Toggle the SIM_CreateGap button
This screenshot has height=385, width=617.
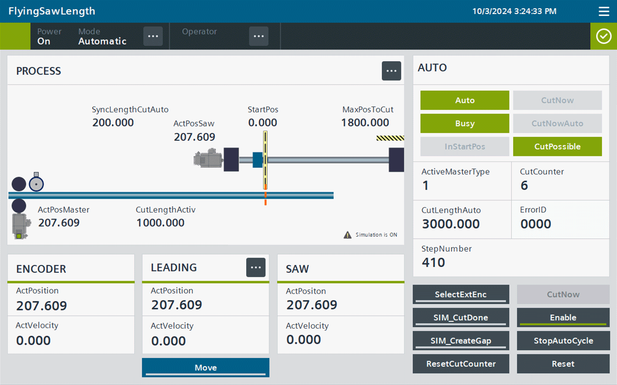pyautogui.click(x=461, y=341)
